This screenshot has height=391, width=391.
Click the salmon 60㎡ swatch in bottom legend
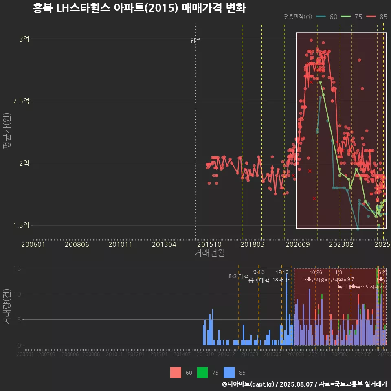click(176, 373)
